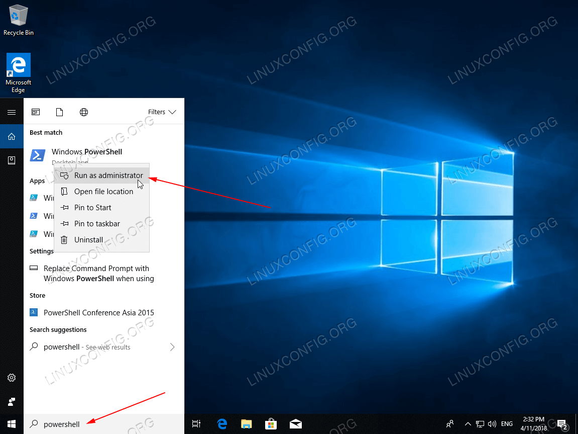
Task: Filter search results by Documents
Action: click(59, 112)
